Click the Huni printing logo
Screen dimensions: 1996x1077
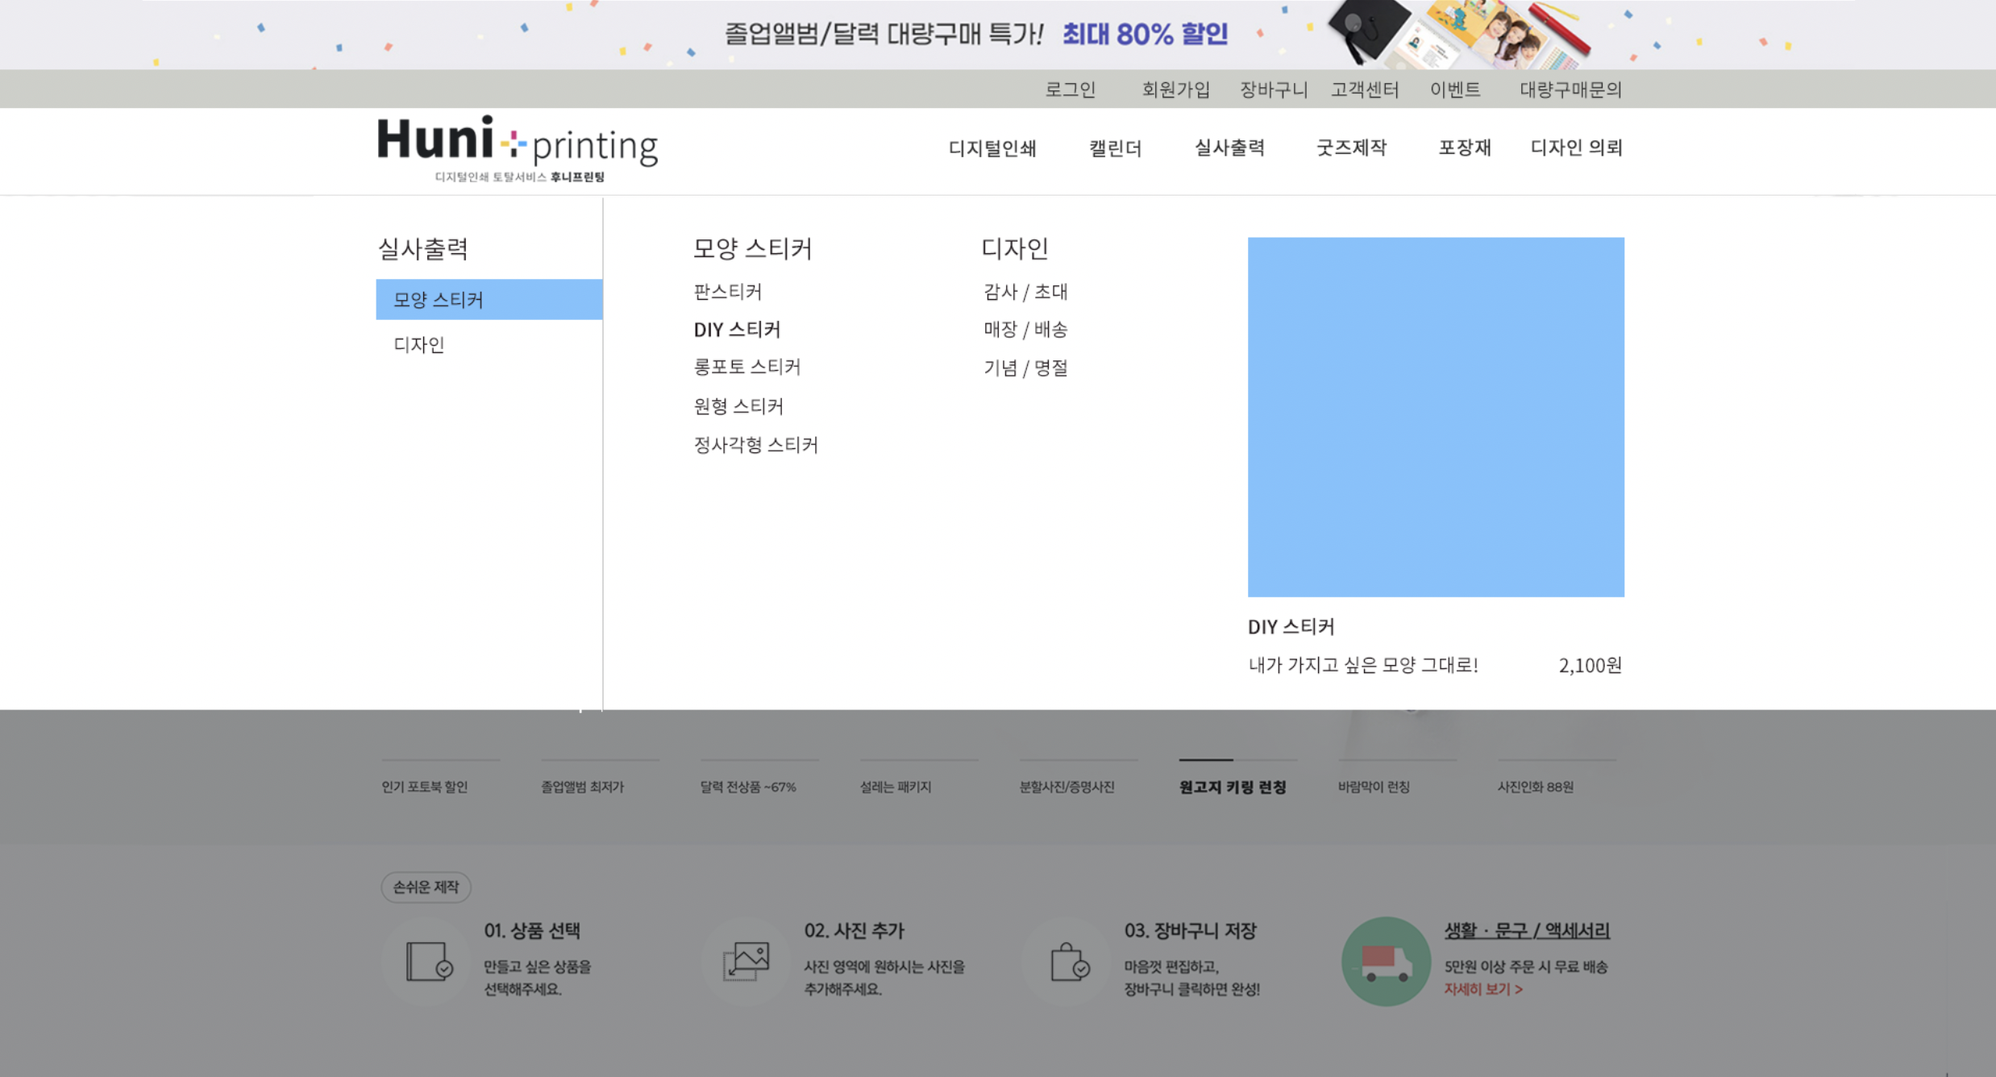click(x=517, y=148)
